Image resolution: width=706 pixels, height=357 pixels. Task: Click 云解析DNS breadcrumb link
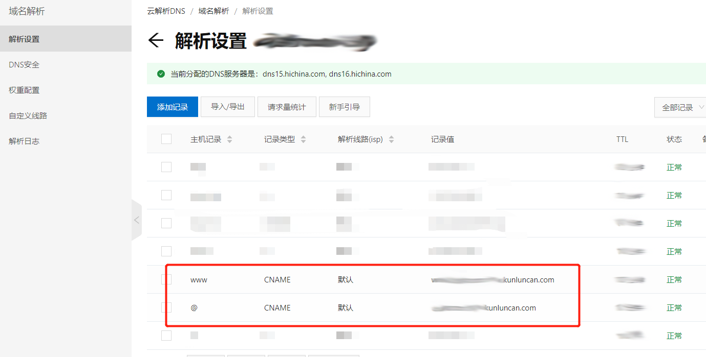click(x=166, y=11)
